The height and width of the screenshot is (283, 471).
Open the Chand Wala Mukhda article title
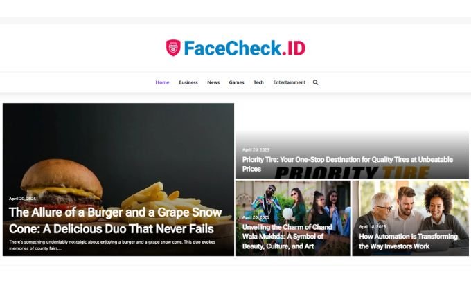click(287, 237)
